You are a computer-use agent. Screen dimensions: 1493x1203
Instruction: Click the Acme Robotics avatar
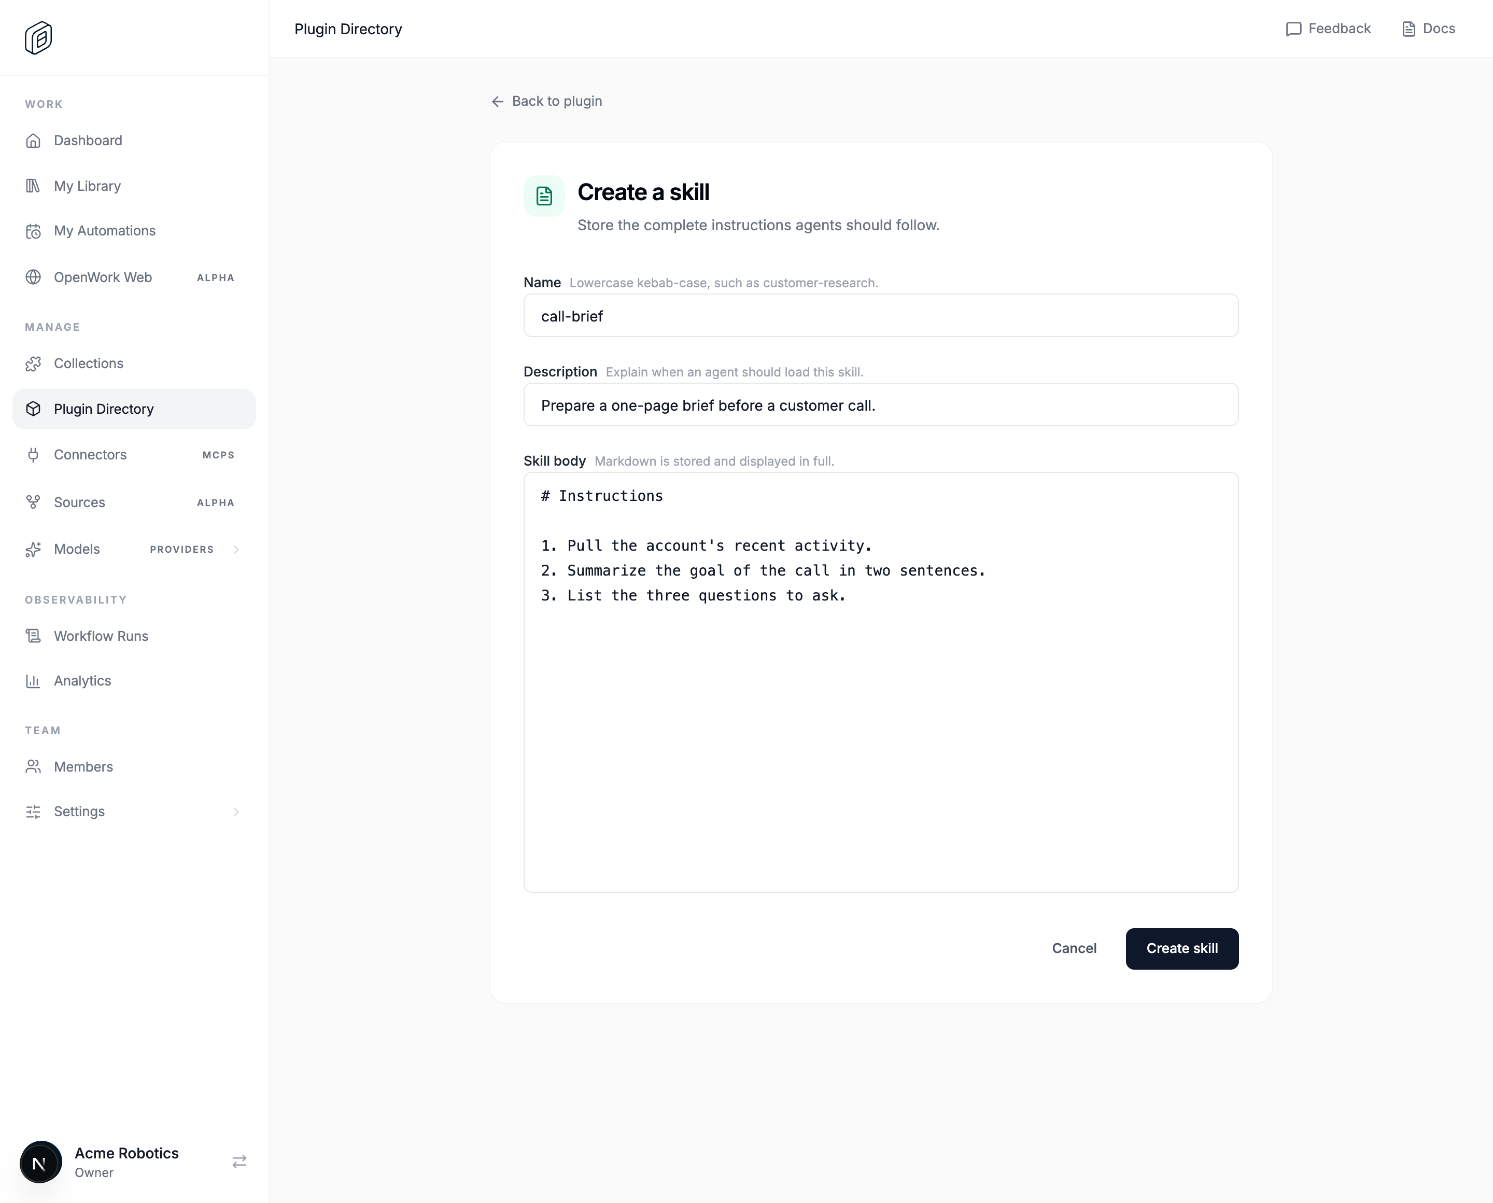[x=40, y=1162]
